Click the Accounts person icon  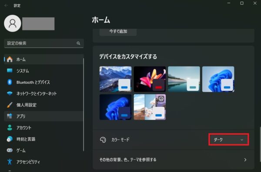(10, 127)
